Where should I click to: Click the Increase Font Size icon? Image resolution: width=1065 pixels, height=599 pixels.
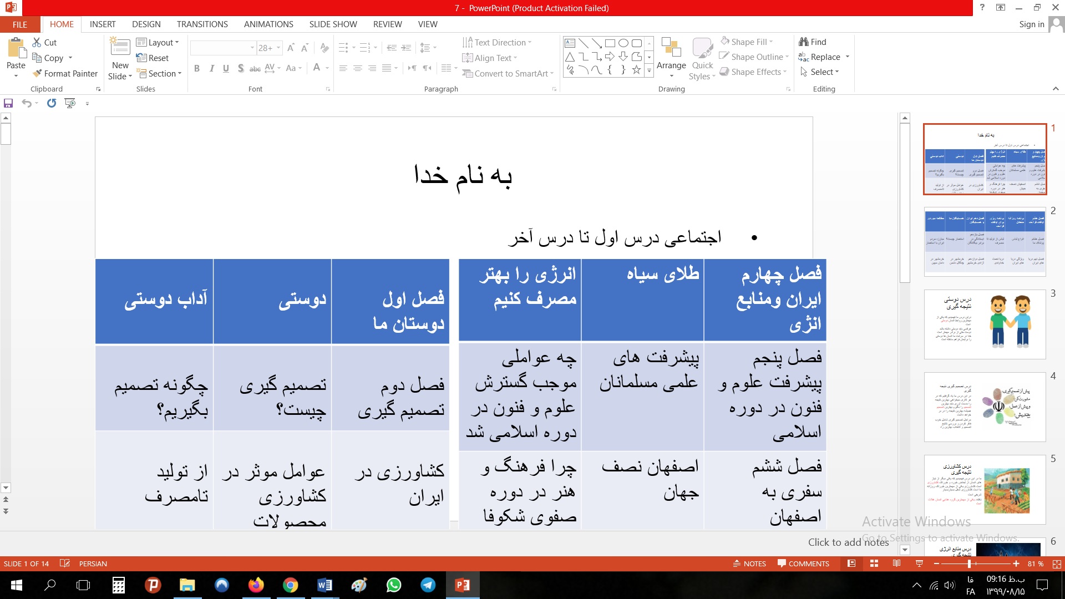[291, 48]
